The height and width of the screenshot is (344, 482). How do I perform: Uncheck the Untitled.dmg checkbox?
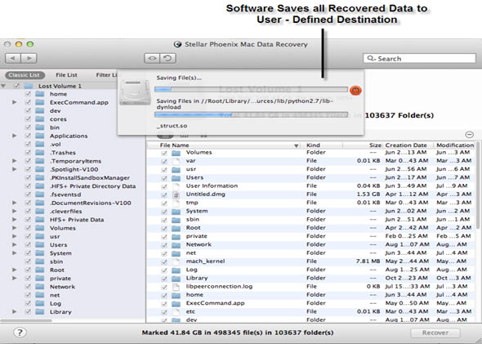click(x=164, y=195)
